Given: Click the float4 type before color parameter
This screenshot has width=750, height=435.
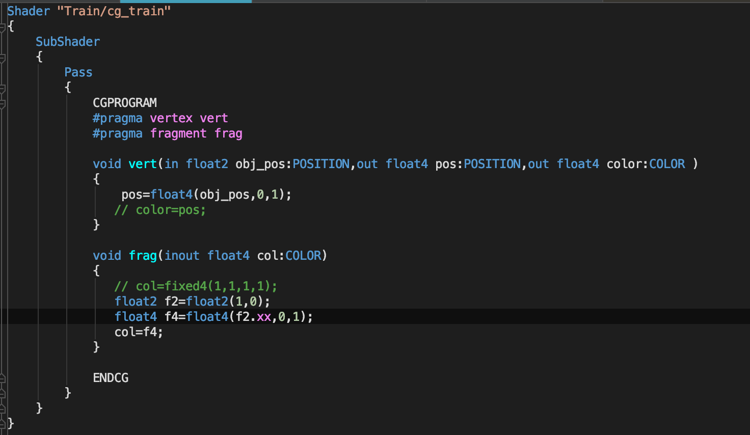Looking at the screenshot, I should click(578, 164).
